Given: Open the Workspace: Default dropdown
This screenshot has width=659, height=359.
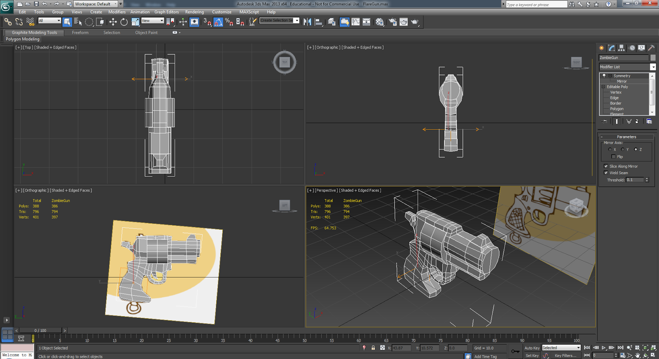Looking at the screenshot, I should pos(95,4).
